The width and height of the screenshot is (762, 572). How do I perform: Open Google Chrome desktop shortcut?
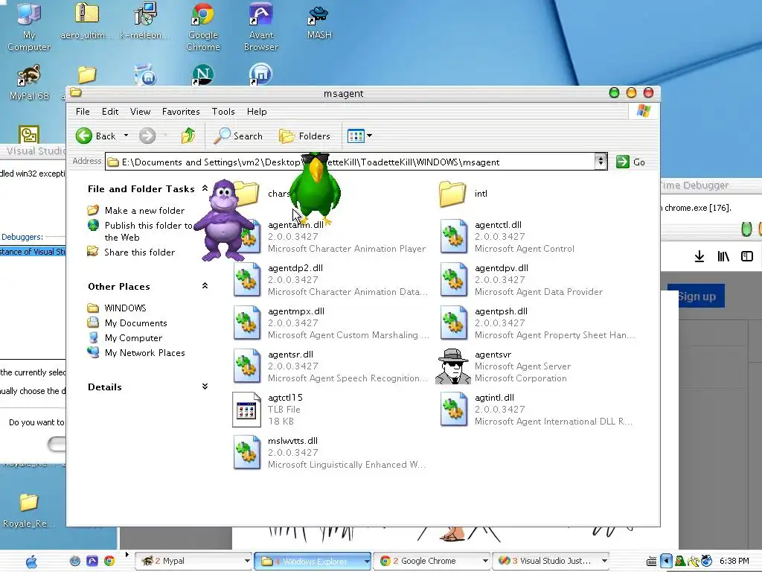tap(203, 26)
